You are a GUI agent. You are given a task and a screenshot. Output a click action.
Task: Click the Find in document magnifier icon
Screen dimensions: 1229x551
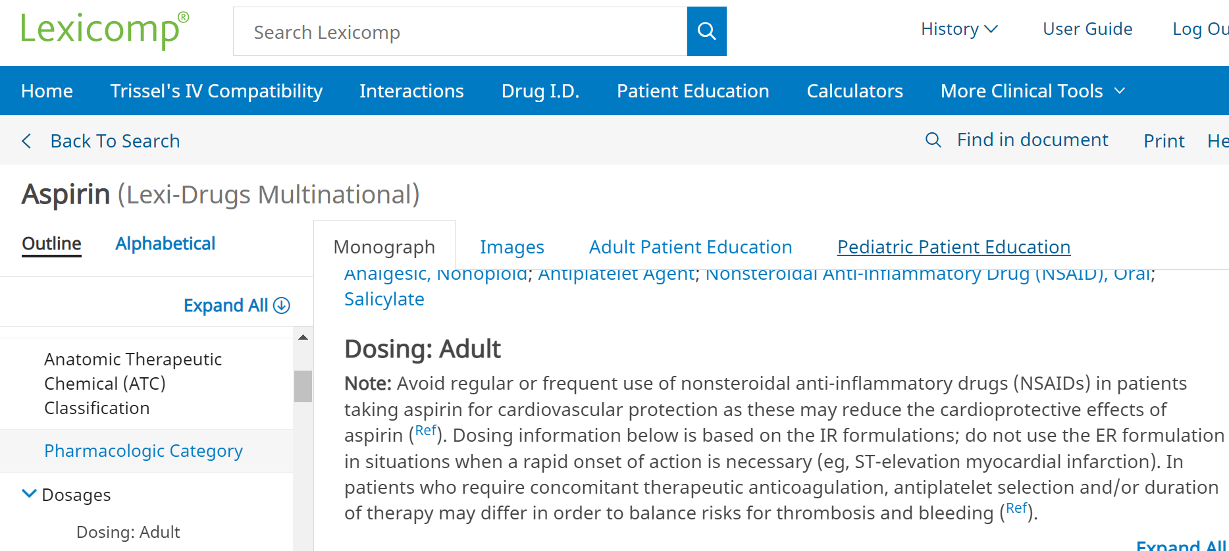[933, 140]
